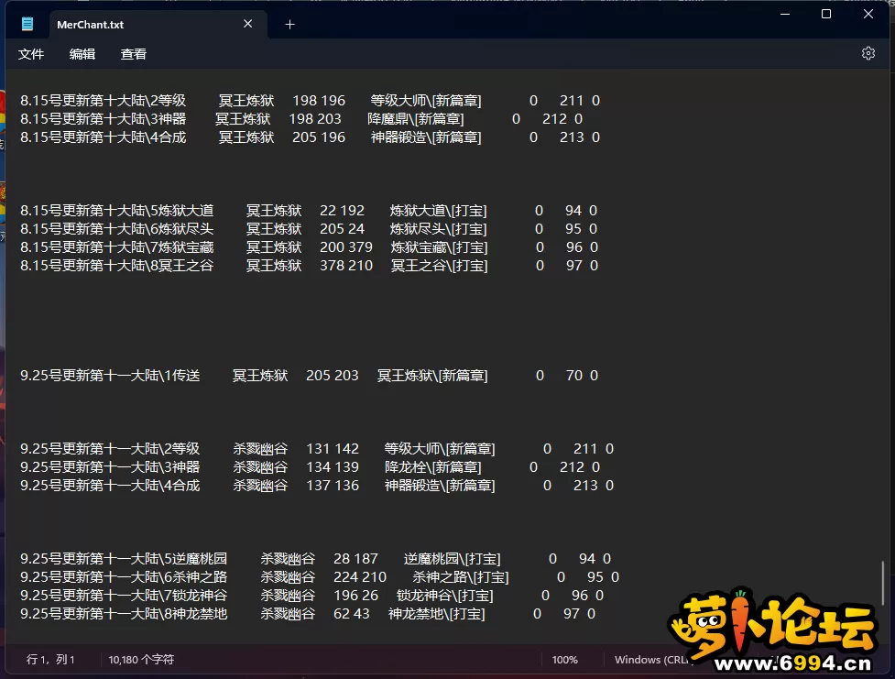This screenshot has height=679, width=895.
Task: Click text 8.15号更新第十大陆\4合成
Action: point(104,137)
